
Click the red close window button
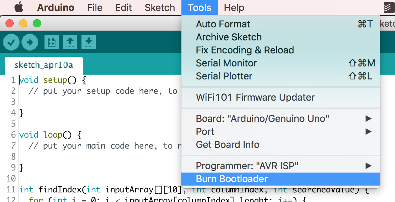pyautogui.click(x=10, y=23)
